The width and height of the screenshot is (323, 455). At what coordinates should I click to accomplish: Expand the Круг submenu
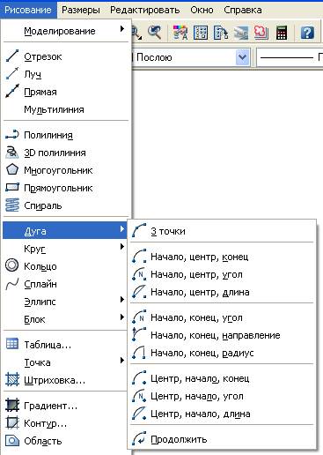(66, 249)
